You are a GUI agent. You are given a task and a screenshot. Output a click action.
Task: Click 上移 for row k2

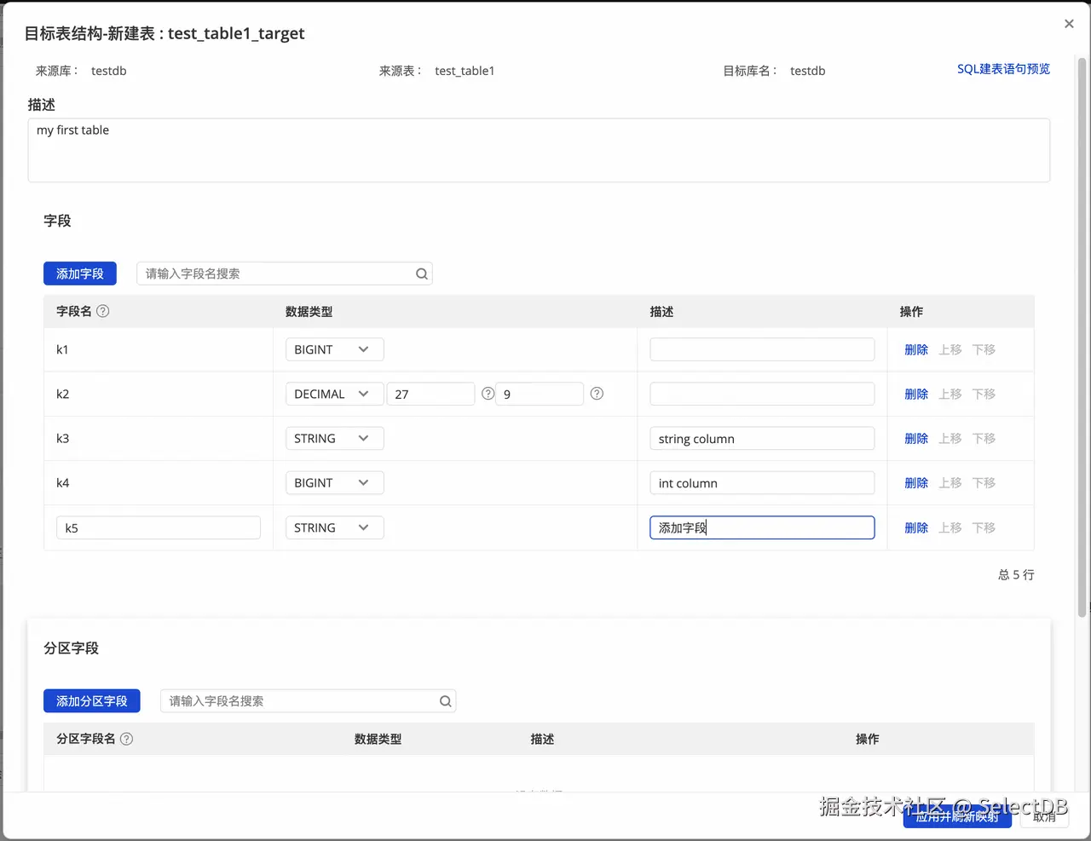(950, 394)
